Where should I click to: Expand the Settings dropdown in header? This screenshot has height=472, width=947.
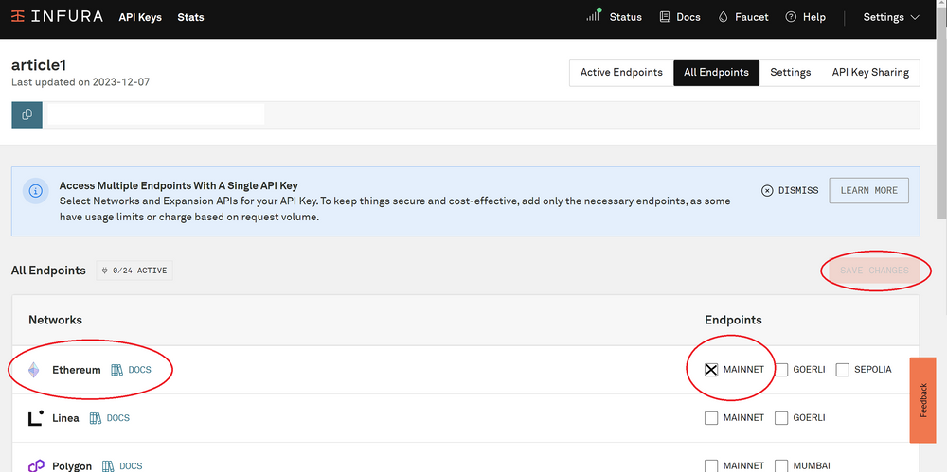pyautogui.click(x=890, y=17)
